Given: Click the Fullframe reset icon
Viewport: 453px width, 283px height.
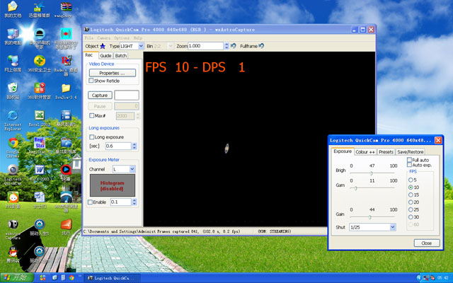Looking at the screenshot, I should coord(261,46).
